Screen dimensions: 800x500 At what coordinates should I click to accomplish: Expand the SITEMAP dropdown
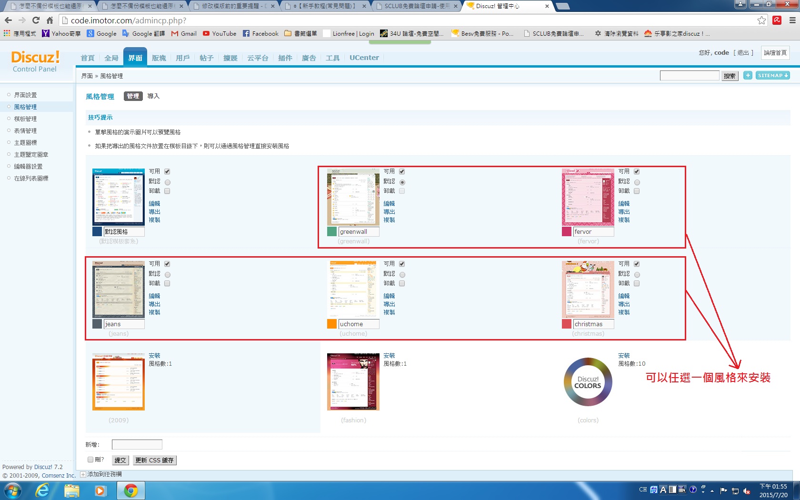pyautogui.click(x=773, y=75)
